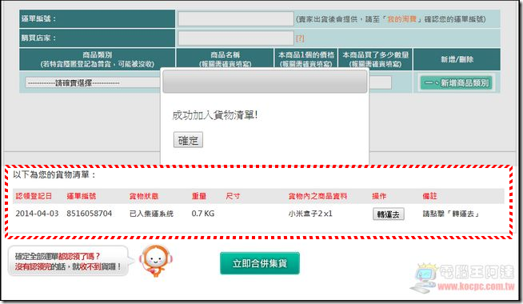Click the 認領登記日 column header

click(34, 196)
